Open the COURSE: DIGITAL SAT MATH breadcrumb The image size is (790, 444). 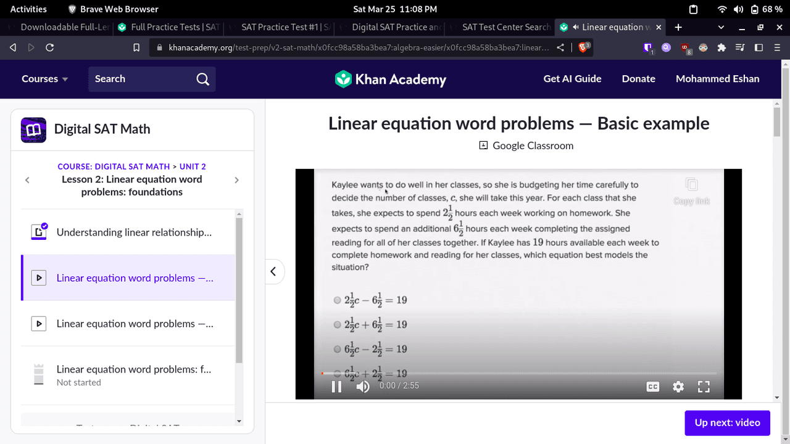114,166
